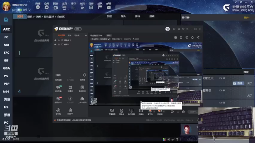This screenshot has height=143, width=255.
Task: Click the user avatar in the top left
Action: click(x=6, y=6)
